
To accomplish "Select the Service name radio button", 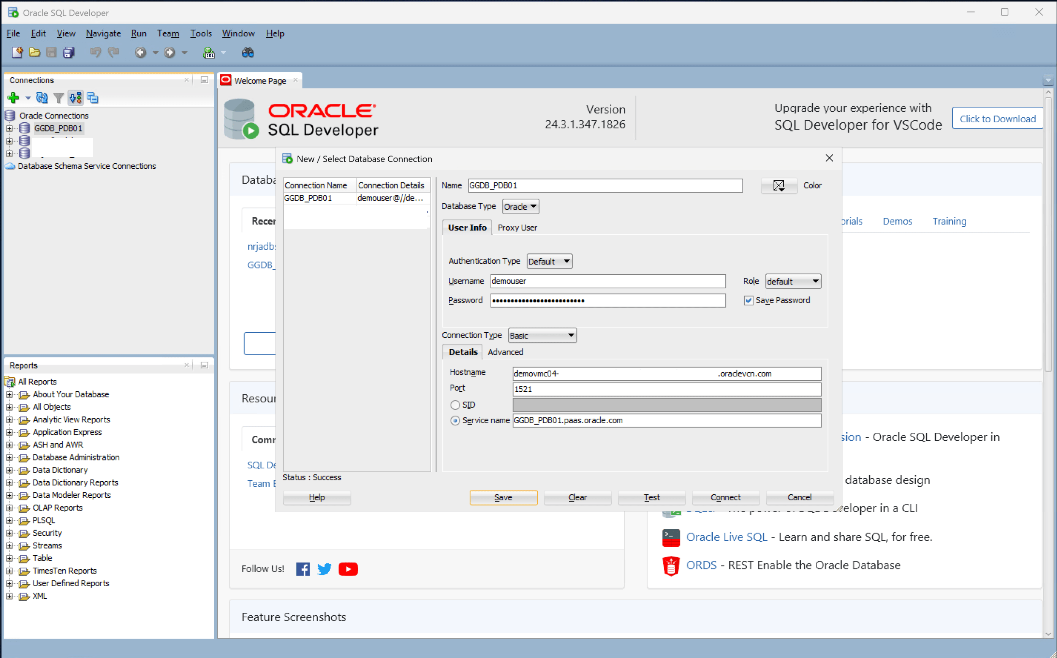I will coord(455,421).
